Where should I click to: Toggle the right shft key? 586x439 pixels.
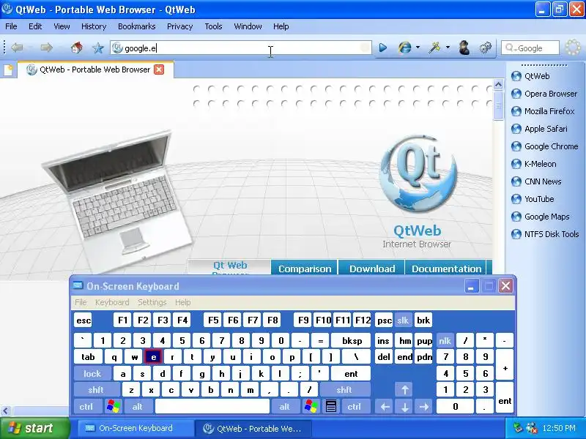344,390
